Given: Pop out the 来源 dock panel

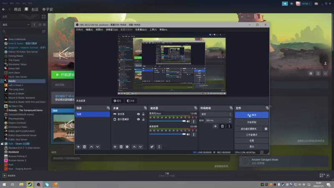Looking at the screenshot, I should coord(145,108).
